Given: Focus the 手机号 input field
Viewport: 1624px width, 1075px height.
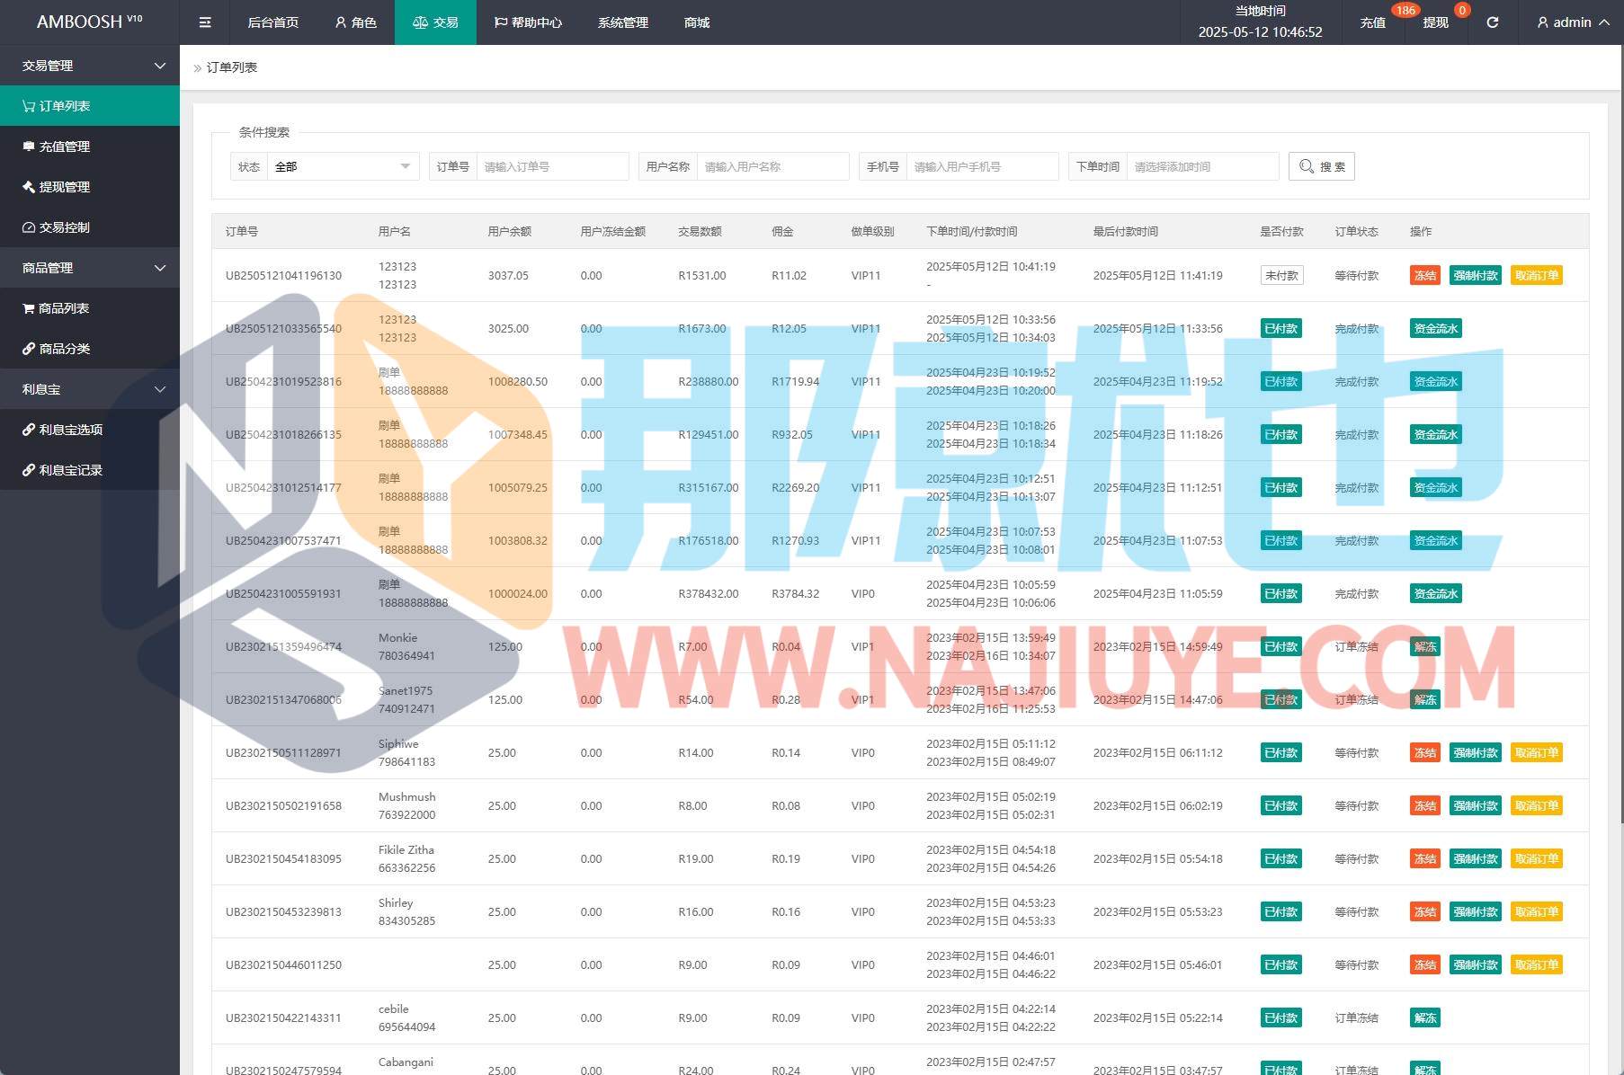Looking at the screenshot, I should click(x=982, y=166).
